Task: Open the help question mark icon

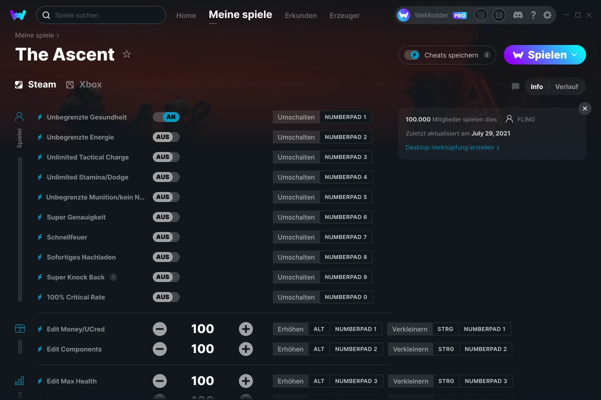Action: (x=533, y=15)
